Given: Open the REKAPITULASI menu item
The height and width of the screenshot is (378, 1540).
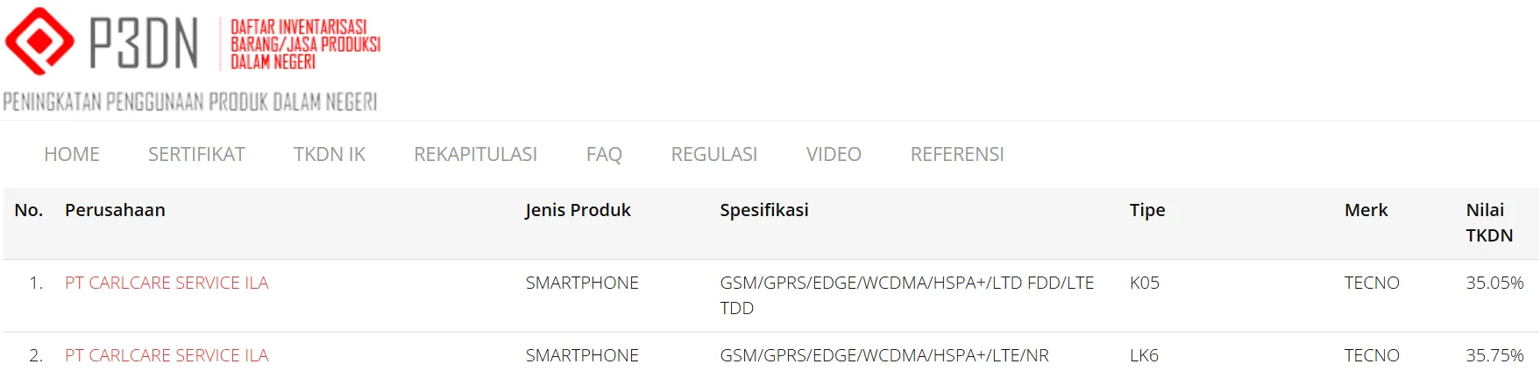Looking at the screenshot, I should click(475, 155).
